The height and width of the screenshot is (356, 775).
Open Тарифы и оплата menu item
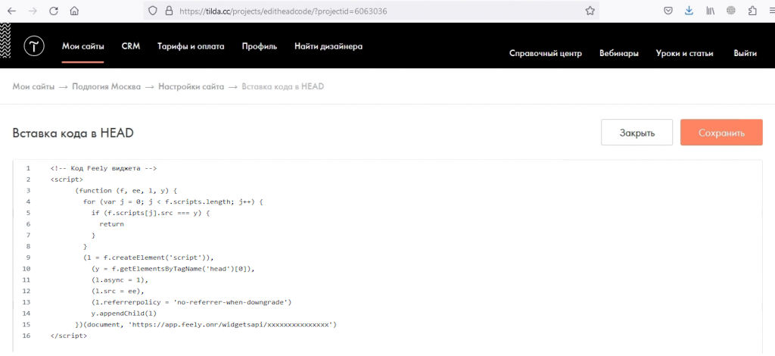191,46
